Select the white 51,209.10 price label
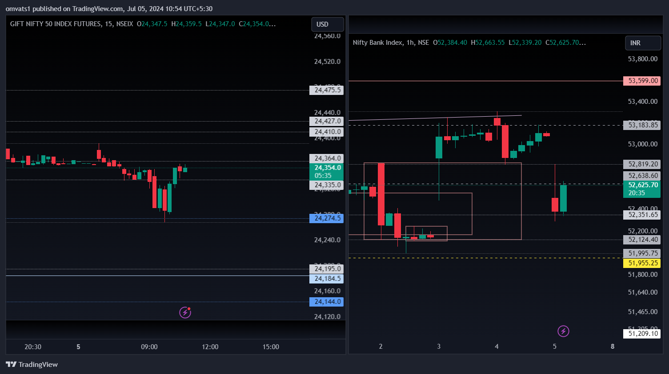This screenshot has height=374, width=669. 642,334
